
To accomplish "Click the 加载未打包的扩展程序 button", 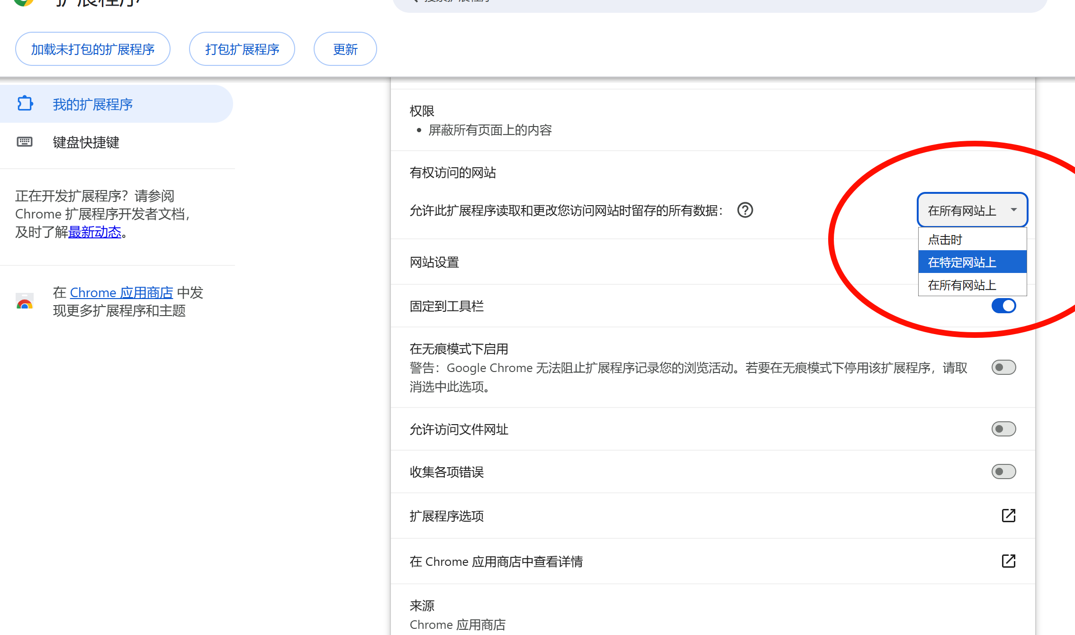I will (93, 49).
